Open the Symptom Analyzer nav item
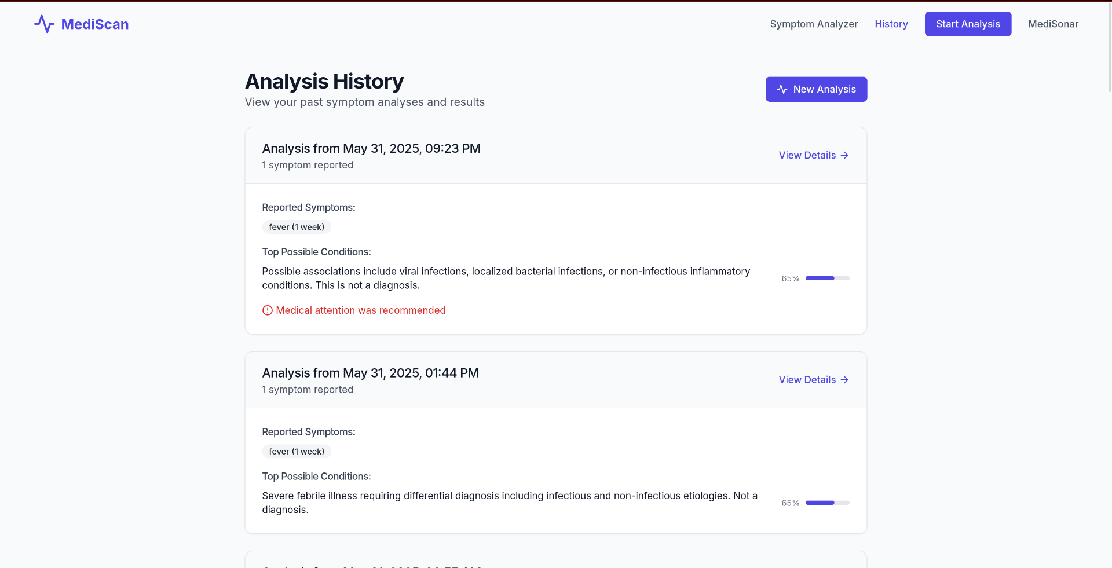This screenshot has width=1112, height=568. (x=814, y=24)
